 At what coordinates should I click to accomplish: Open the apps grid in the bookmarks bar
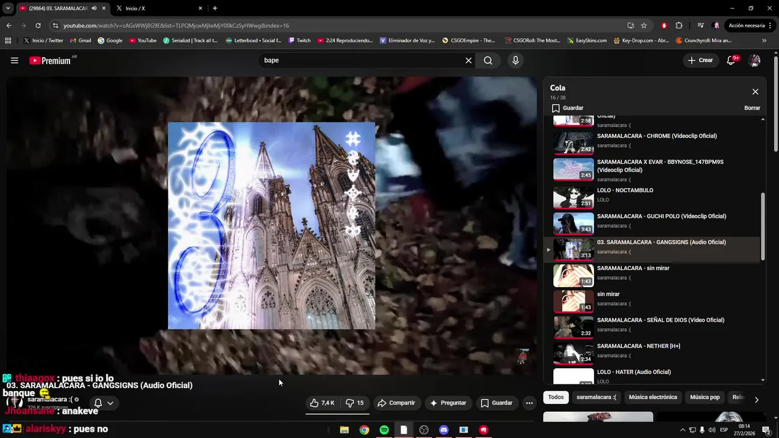pos(8,41)
